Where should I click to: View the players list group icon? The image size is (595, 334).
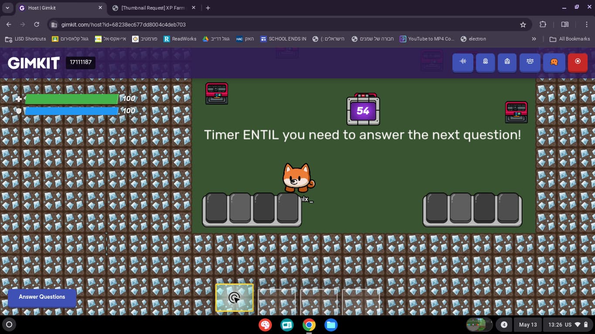point(530,62)
